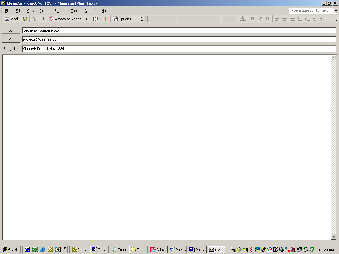This screenshot has width=339, height=254.
Task: Click the Send button
Action: (11, 19)
